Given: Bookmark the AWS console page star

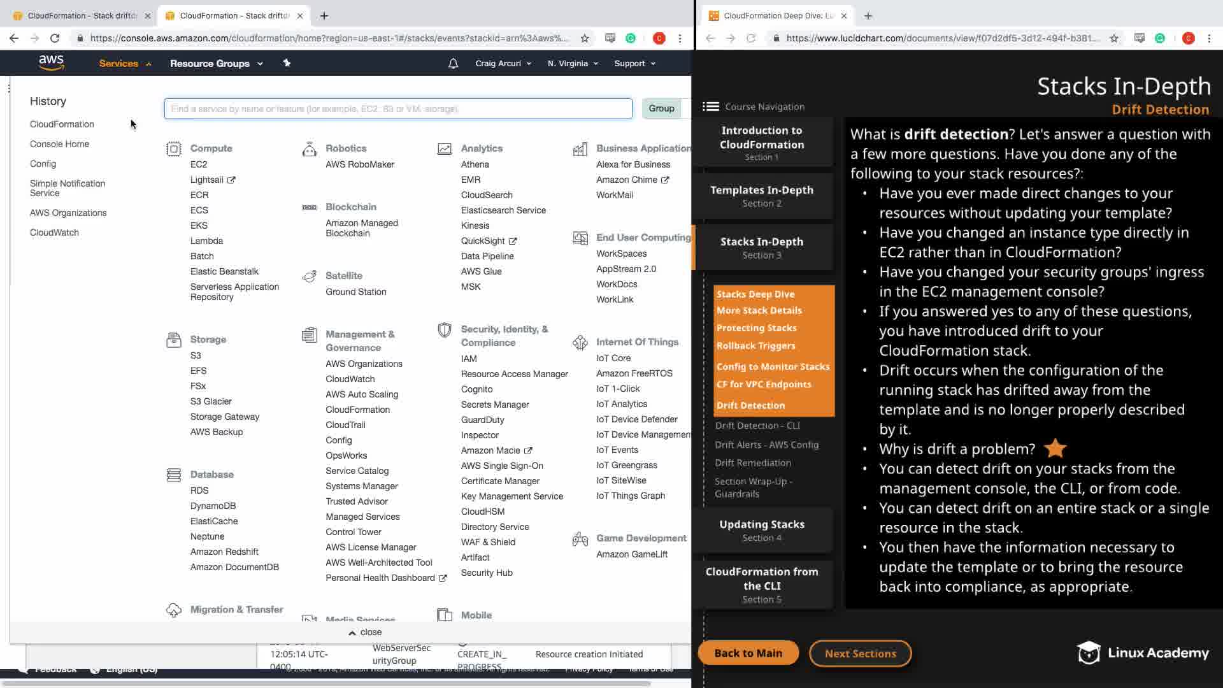Looking at the screenshot, I should [585, 38].
